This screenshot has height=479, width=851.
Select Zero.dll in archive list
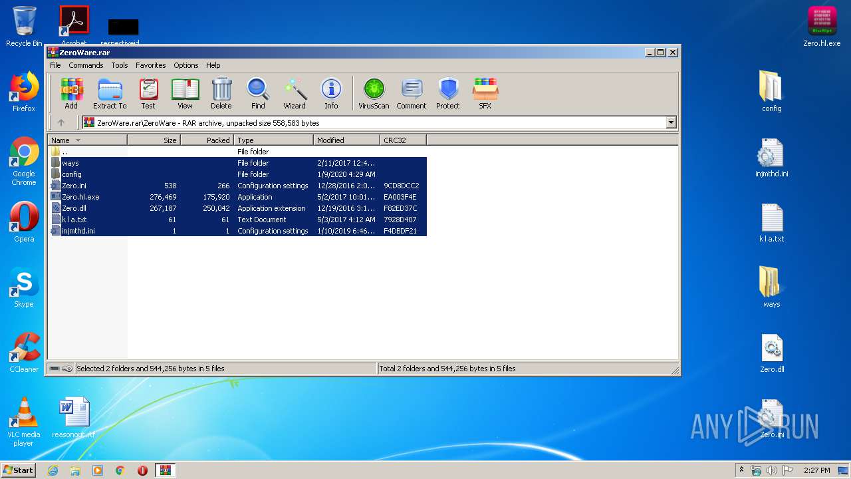point(237,208)
